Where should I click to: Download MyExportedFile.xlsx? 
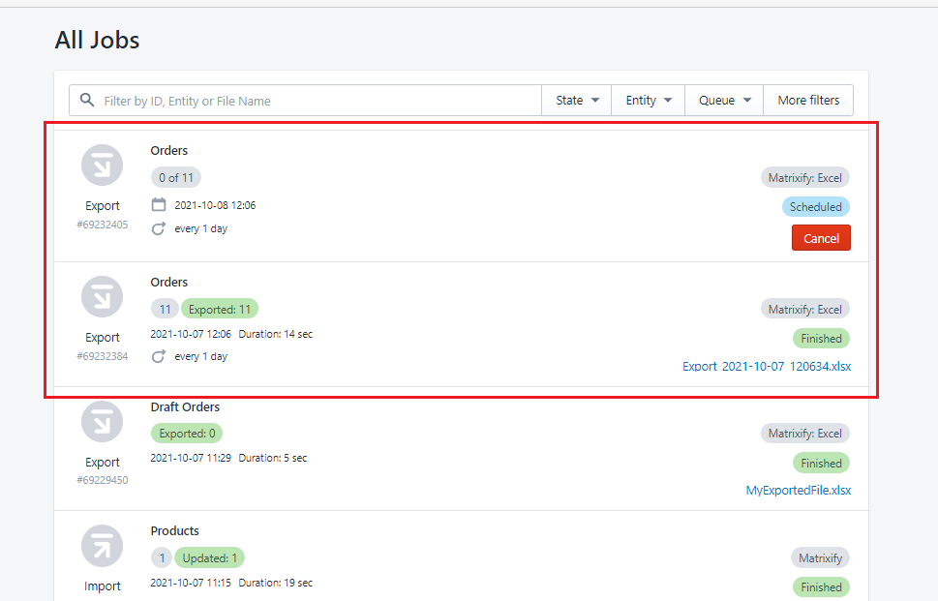point(799,491)
